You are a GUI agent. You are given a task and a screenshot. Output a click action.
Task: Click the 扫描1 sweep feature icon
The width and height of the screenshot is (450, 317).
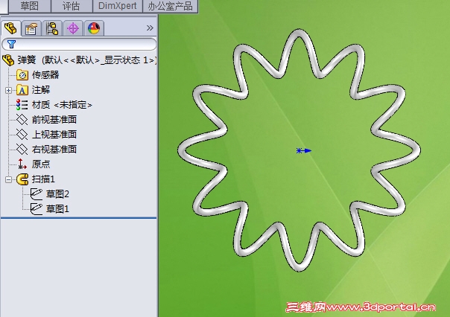tap(22, 179)
